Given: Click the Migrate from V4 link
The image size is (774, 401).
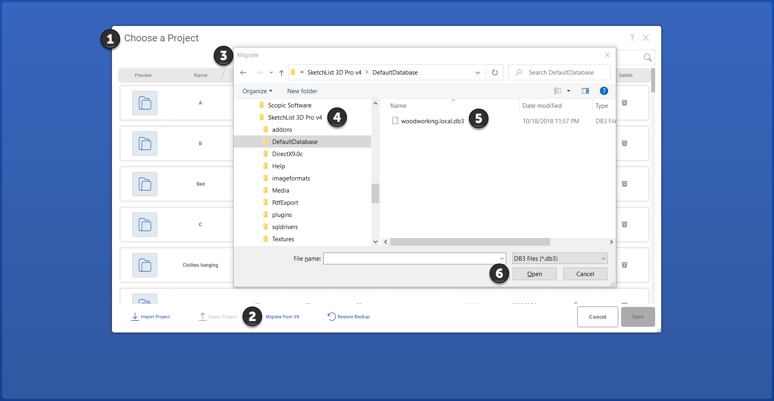Looking at the screenshot, I should point(282,317).
